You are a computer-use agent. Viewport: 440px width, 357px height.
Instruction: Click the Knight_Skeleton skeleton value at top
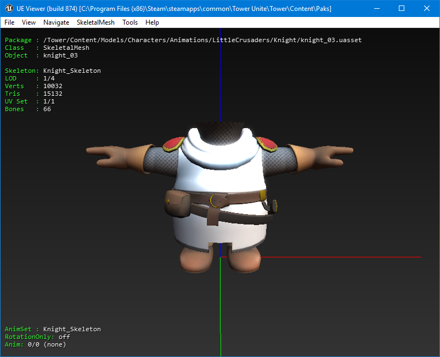[72, 71]
